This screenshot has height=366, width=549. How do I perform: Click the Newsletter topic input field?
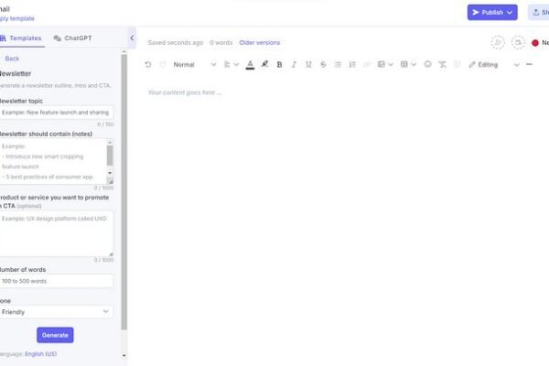coord(56,113)
